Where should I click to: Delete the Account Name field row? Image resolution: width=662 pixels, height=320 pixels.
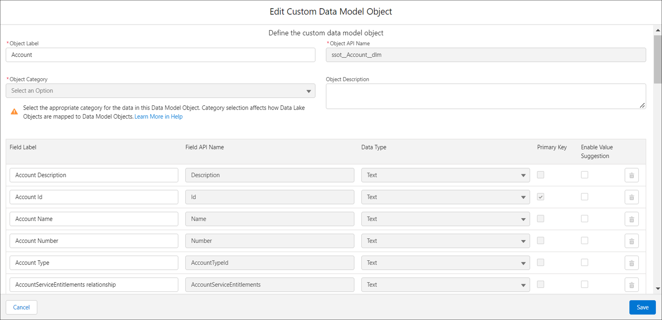(632, 219)
